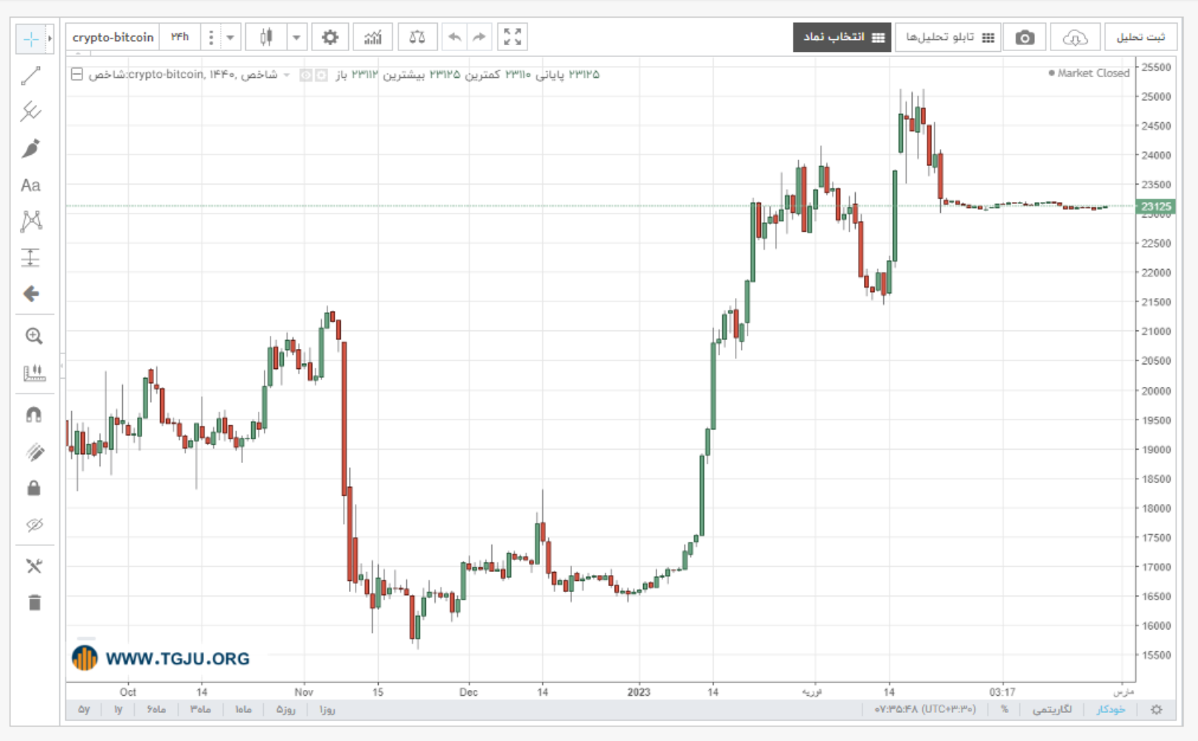Image resolution: width=1198 pixels, height=741 pixels.
Task: Toggle stay in drawing mode pencil
Action: click(x=34, y=452)
